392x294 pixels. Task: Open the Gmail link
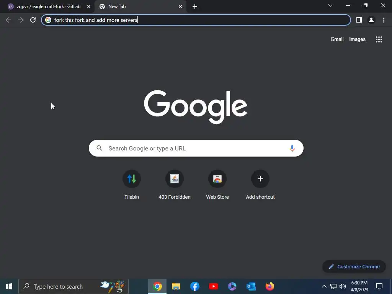(x=337, y=39)
